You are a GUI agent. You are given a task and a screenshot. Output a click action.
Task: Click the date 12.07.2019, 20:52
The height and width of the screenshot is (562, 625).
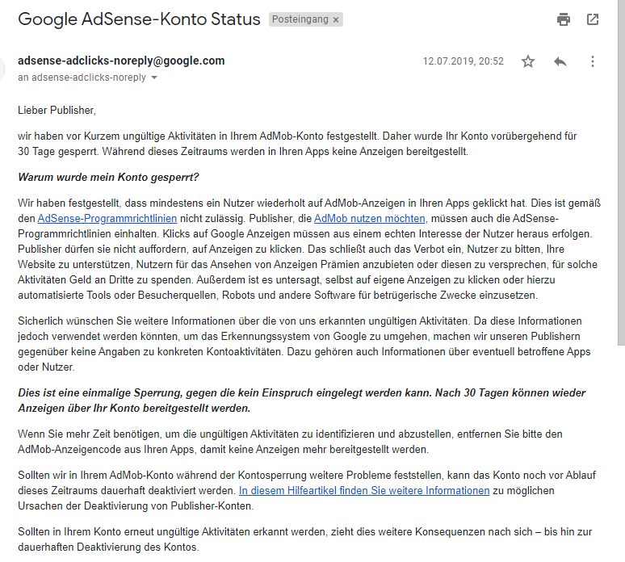464,61
